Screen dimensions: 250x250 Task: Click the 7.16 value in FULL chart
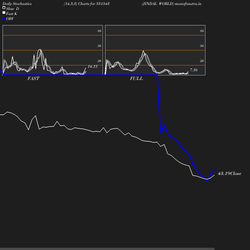pos(194,70)
